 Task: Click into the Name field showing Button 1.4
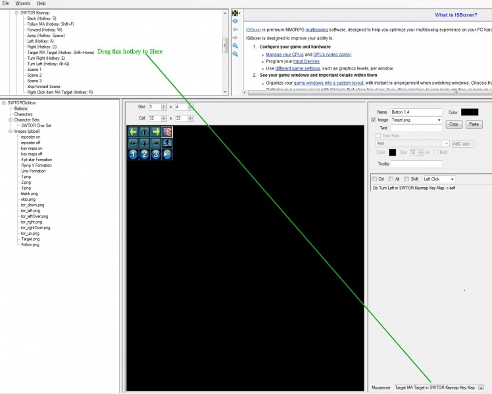pos(416,112)
